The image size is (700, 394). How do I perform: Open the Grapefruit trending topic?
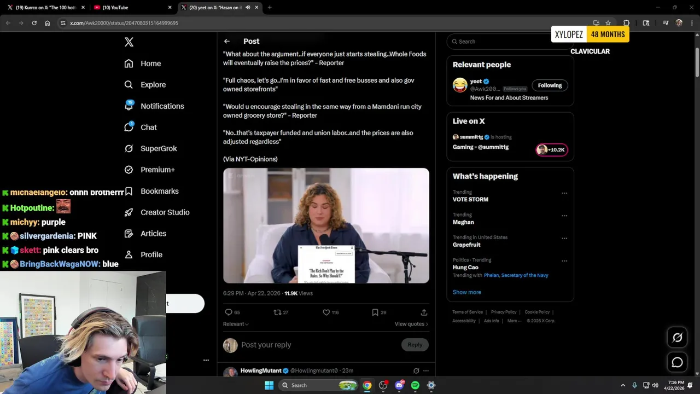tap(466, 245)
